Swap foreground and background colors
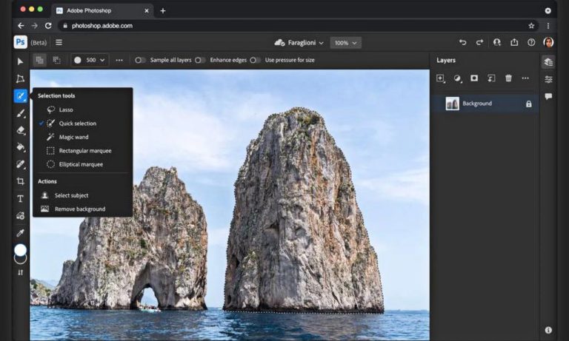 (x=20, y=272)
